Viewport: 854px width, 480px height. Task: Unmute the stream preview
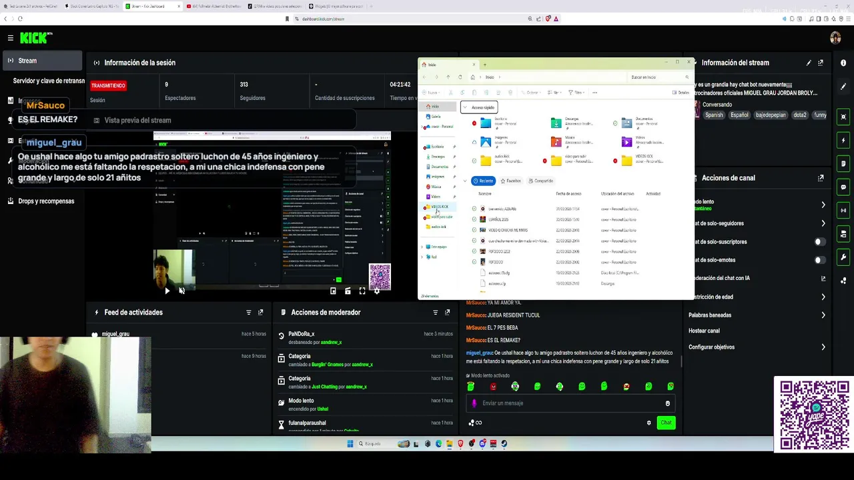coord(181,291)
